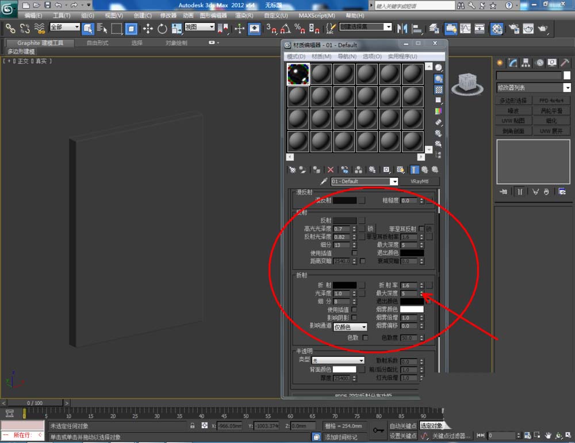Click the Select by Name icon
Image resolution: width=575 pixels, height=443 pixels.
[x=102, y=29]
